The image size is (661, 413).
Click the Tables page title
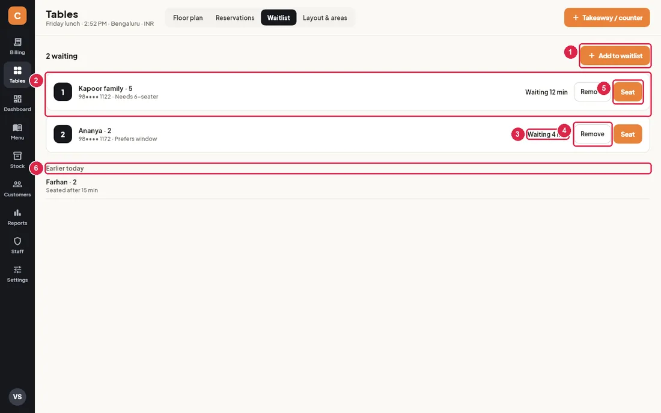(x=62, y=14)
